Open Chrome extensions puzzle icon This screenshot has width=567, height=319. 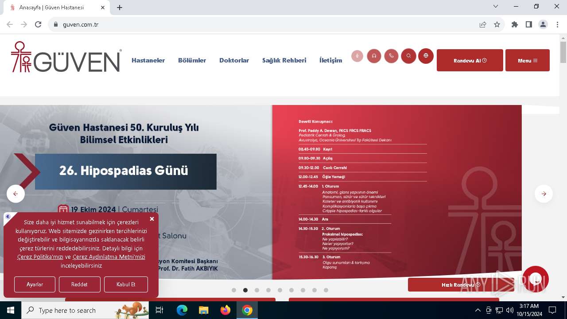click(515, 24)
